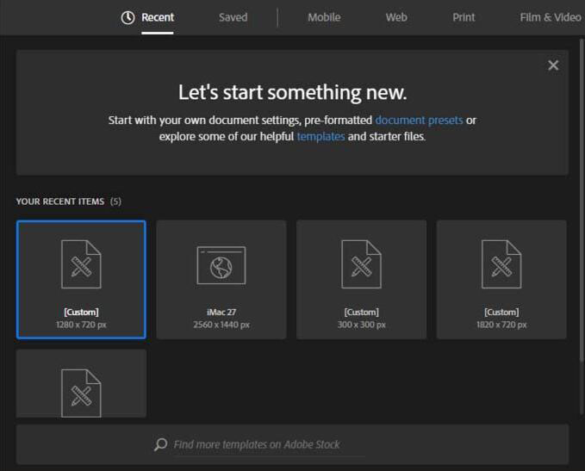The image size is (585, 471).
Task: Close the 'Let's start something new' banner
Action: pyautogui.click(x=553, y=65)
